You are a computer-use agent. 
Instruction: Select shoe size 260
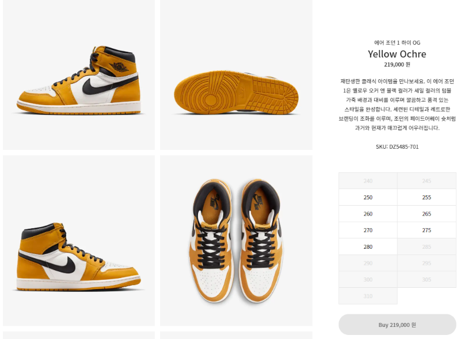click(x=368, y=214)
